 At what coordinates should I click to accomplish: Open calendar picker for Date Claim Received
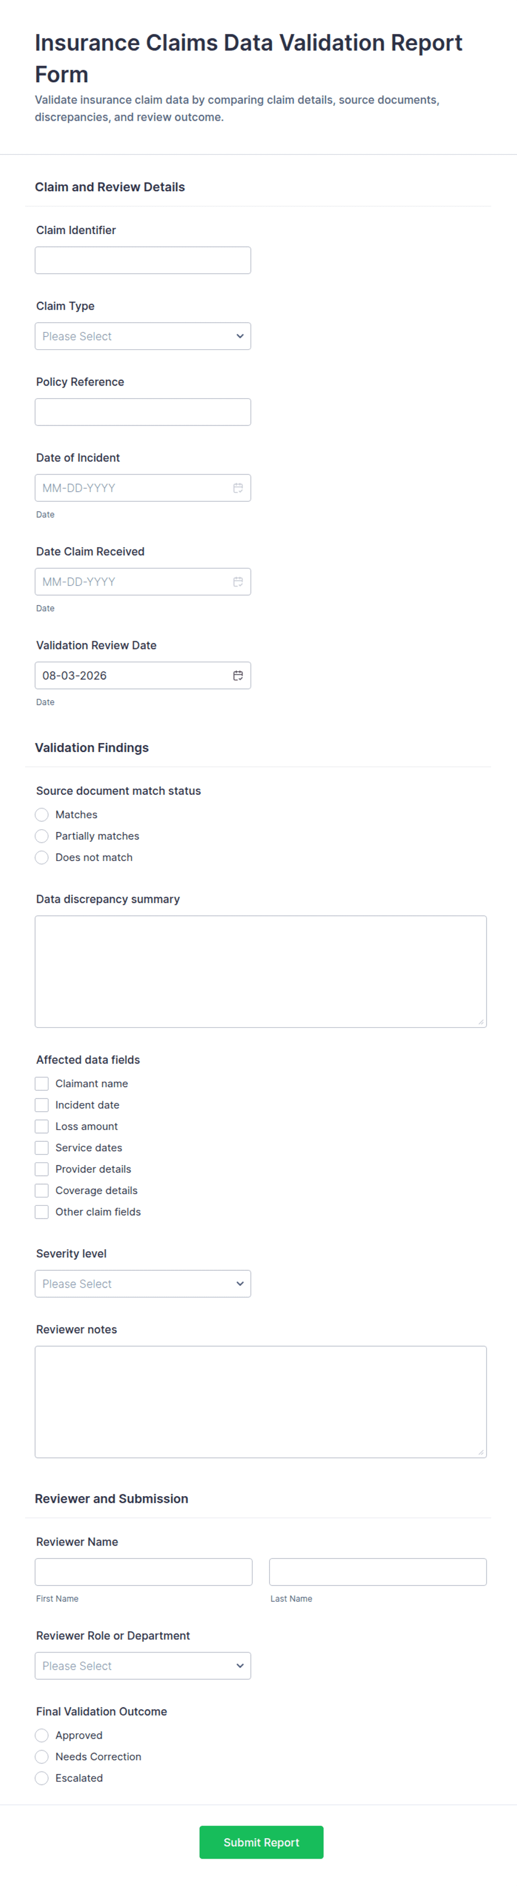(x=238, y=581)
